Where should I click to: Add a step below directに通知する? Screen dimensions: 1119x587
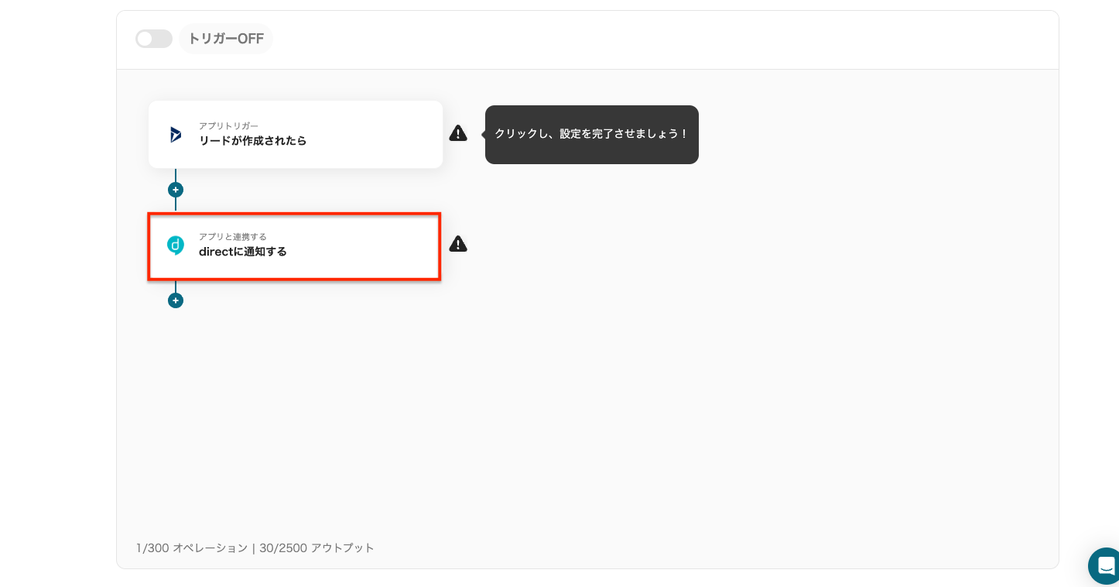[176, 300]
